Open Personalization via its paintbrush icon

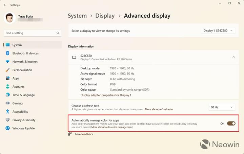(7, 70)
